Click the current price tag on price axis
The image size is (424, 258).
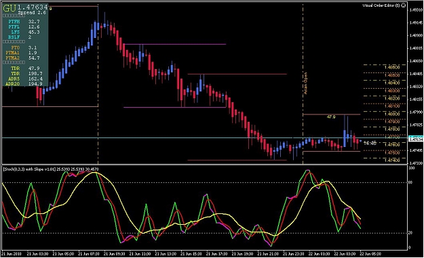pyautogui.click(x=416, y=139)
